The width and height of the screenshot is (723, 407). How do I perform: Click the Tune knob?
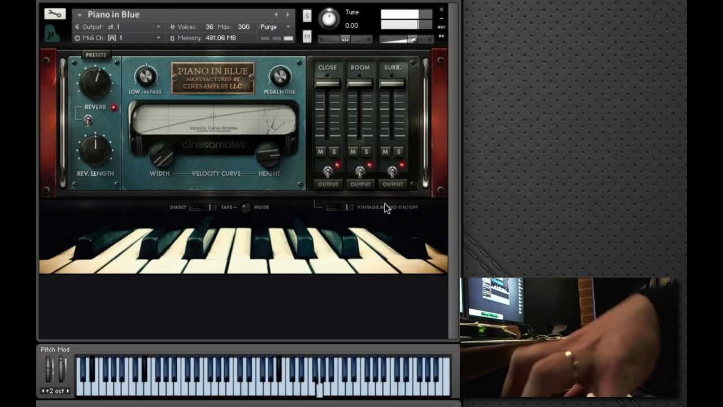click(329, 19)
